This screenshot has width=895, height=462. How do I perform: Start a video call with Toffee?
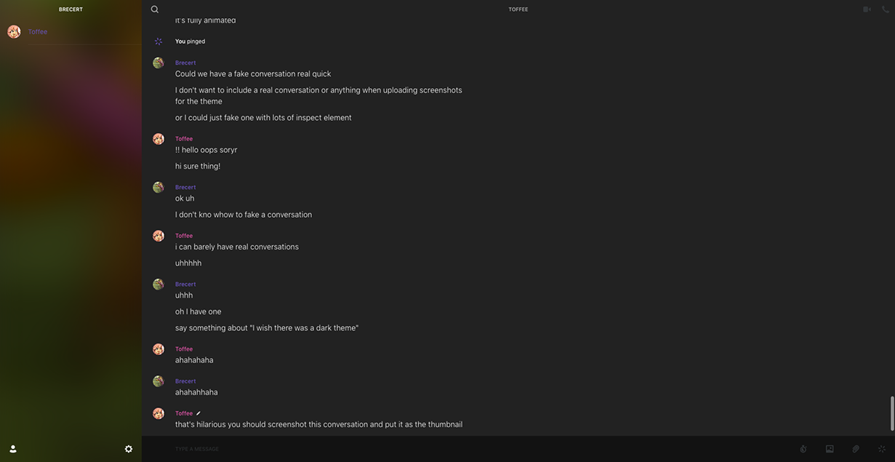867,9
